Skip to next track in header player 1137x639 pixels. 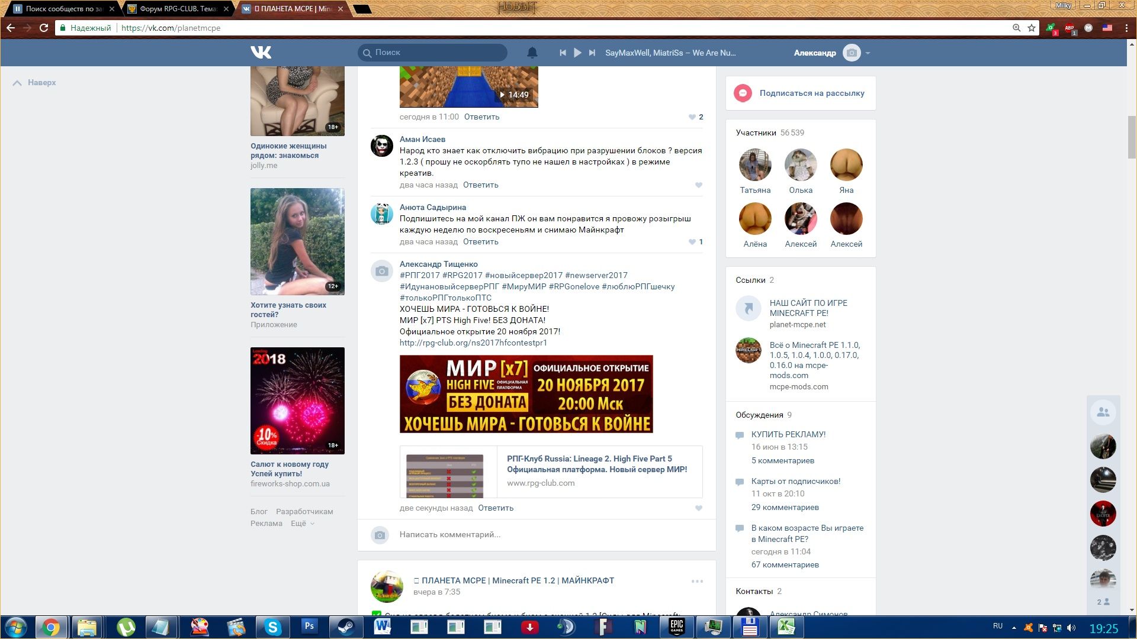pos(592,53)
